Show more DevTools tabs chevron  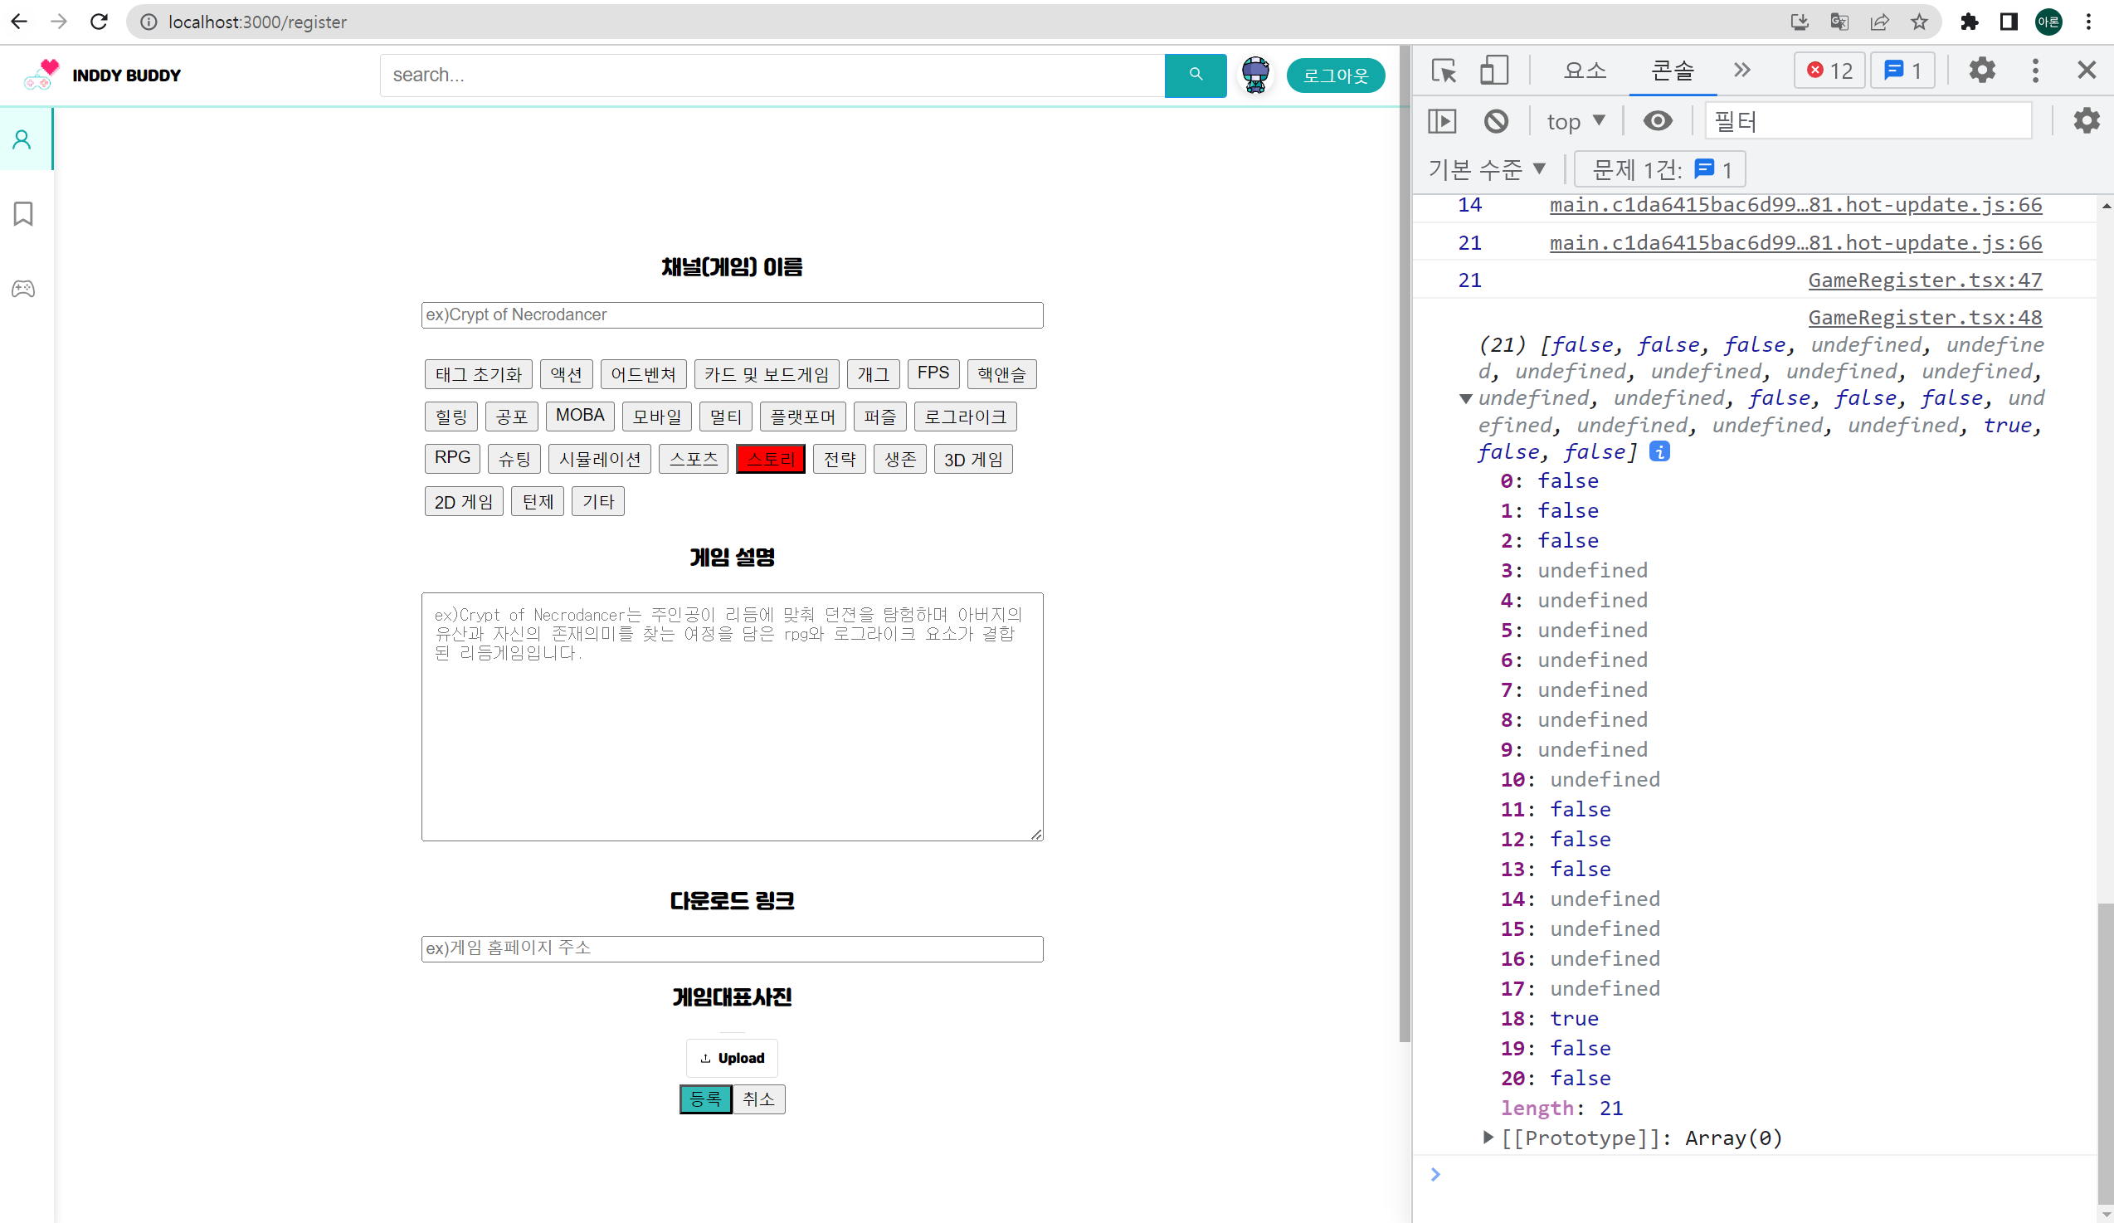click(1741, 71)
